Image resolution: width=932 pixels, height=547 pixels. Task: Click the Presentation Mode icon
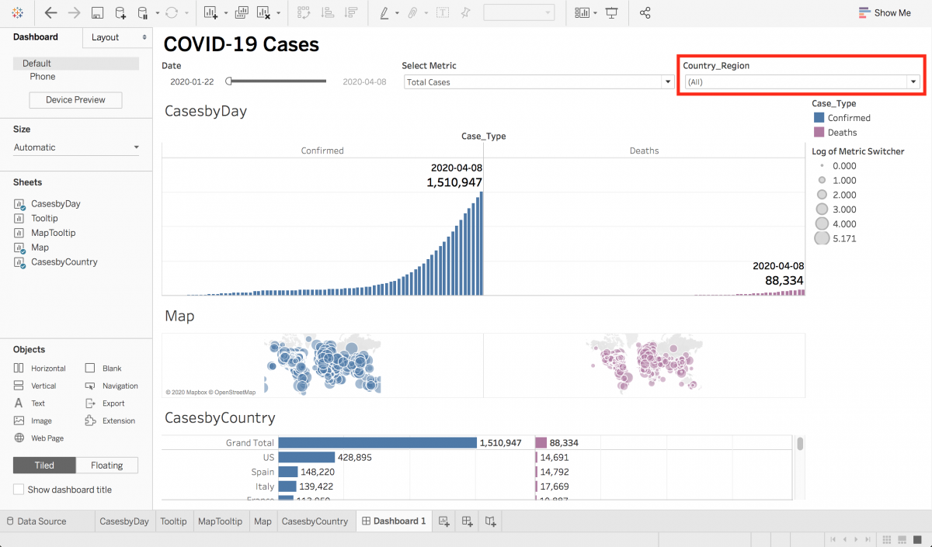(x=612, y=12)
